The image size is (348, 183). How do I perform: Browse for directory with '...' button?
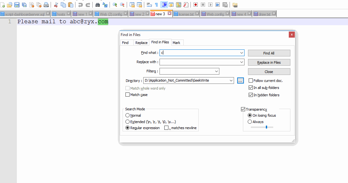pyautogui.click(x=240, y=80)
